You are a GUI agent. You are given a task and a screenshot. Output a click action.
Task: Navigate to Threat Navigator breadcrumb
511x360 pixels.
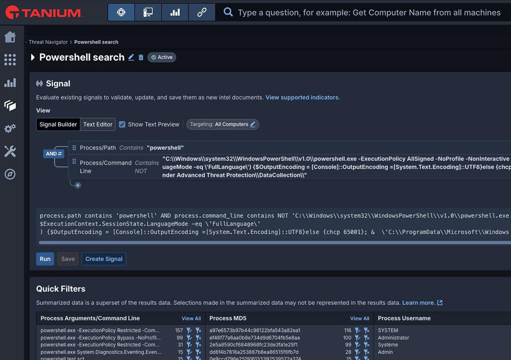coord(48,42)
